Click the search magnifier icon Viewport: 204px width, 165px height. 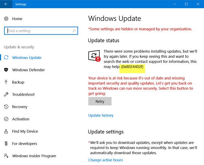74,31
